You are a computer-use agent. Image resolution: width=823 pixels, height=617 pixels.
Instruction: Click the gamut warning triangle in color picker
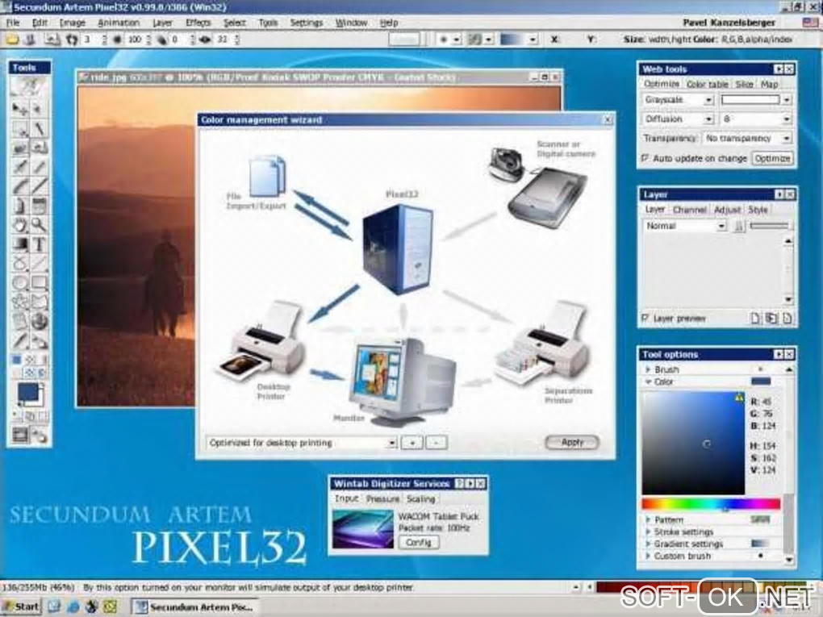739,398
